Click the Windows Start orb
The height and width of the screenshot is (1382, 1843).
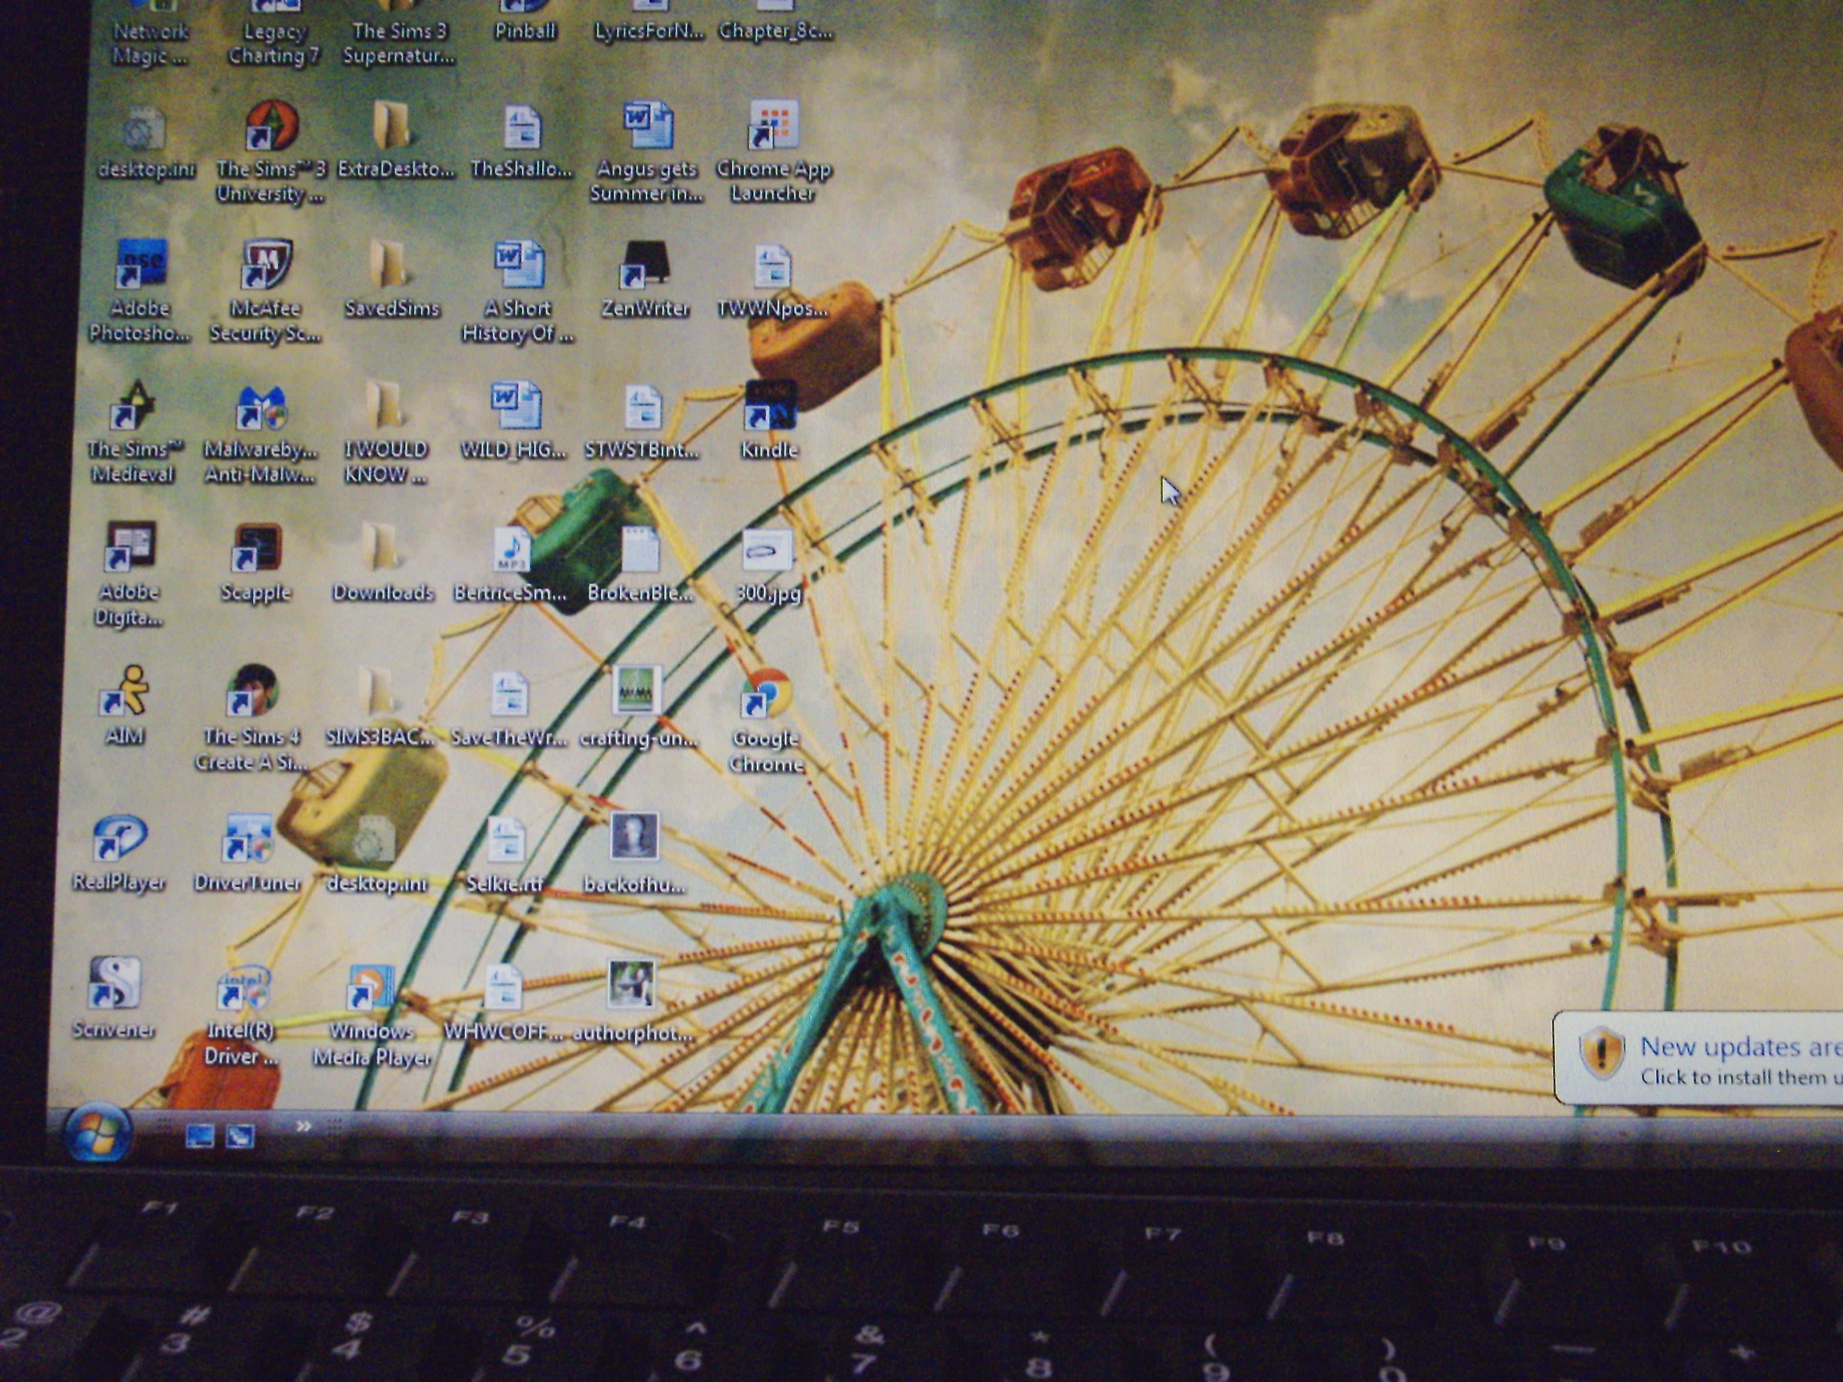pyautogui.click(x=99, y=1133)
